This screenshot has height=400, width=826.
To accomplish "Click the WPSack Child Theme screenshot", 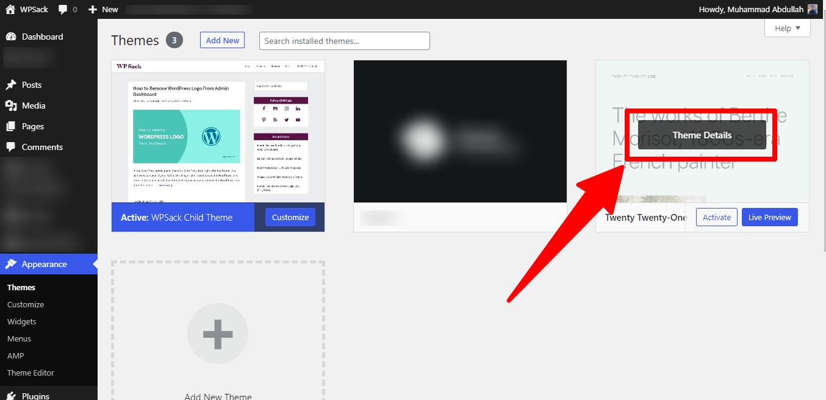I will pos(218,131).
